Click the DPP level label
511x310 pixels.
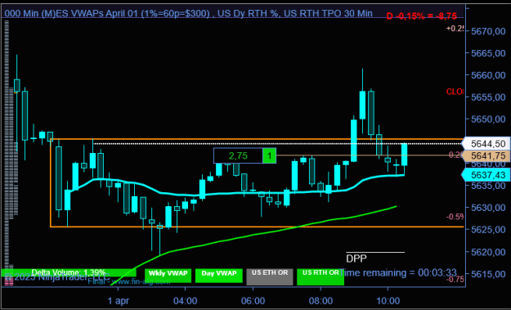click(356, 258)
